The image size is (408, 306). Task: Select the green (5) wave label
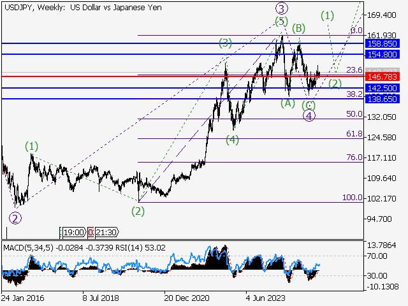point(281,22)
